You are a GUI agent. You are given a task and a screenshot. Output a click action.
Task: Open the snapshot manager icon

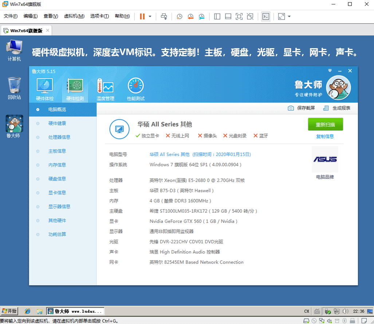pos(201,16)
